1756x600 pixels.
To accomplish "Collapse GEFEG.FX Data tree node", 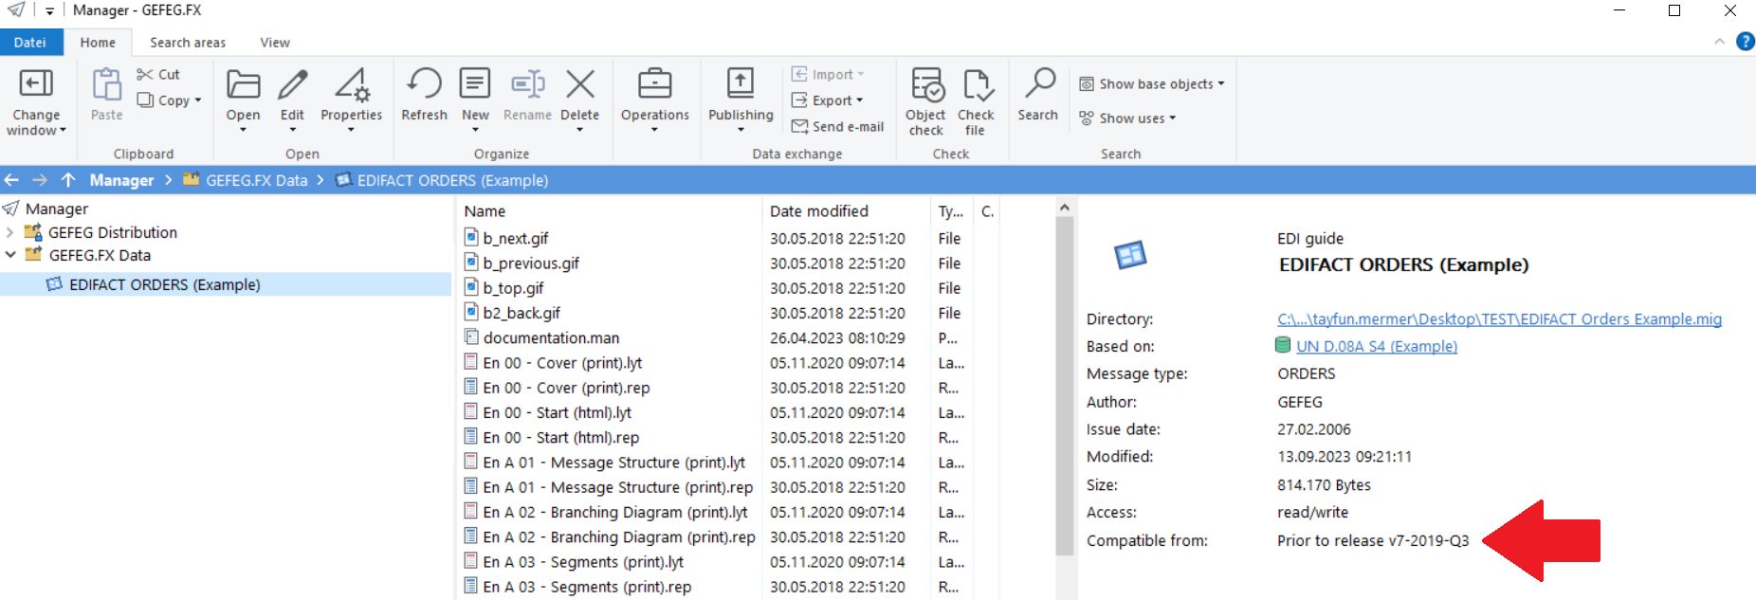I will click(x=10, y=255).
